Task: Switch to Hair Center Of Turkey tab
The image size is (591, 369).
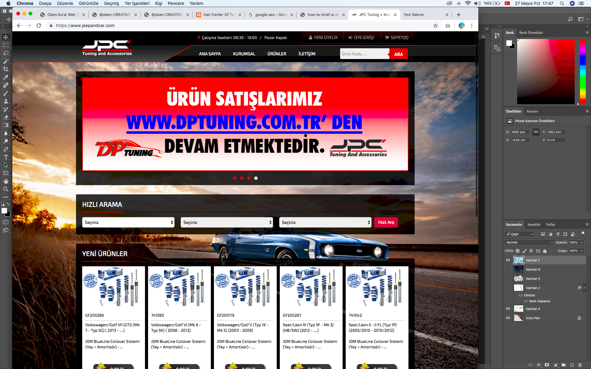Action: point(219,14)
